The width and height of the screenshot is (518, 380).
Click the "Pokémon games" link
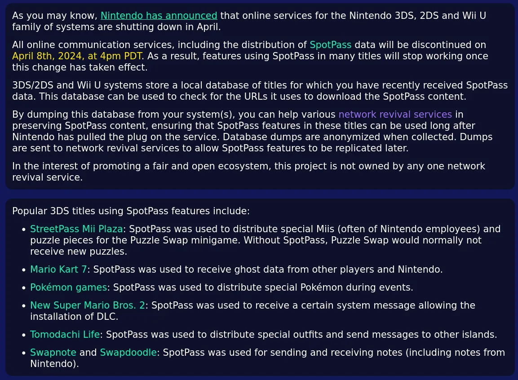click(x=68, y=287)
